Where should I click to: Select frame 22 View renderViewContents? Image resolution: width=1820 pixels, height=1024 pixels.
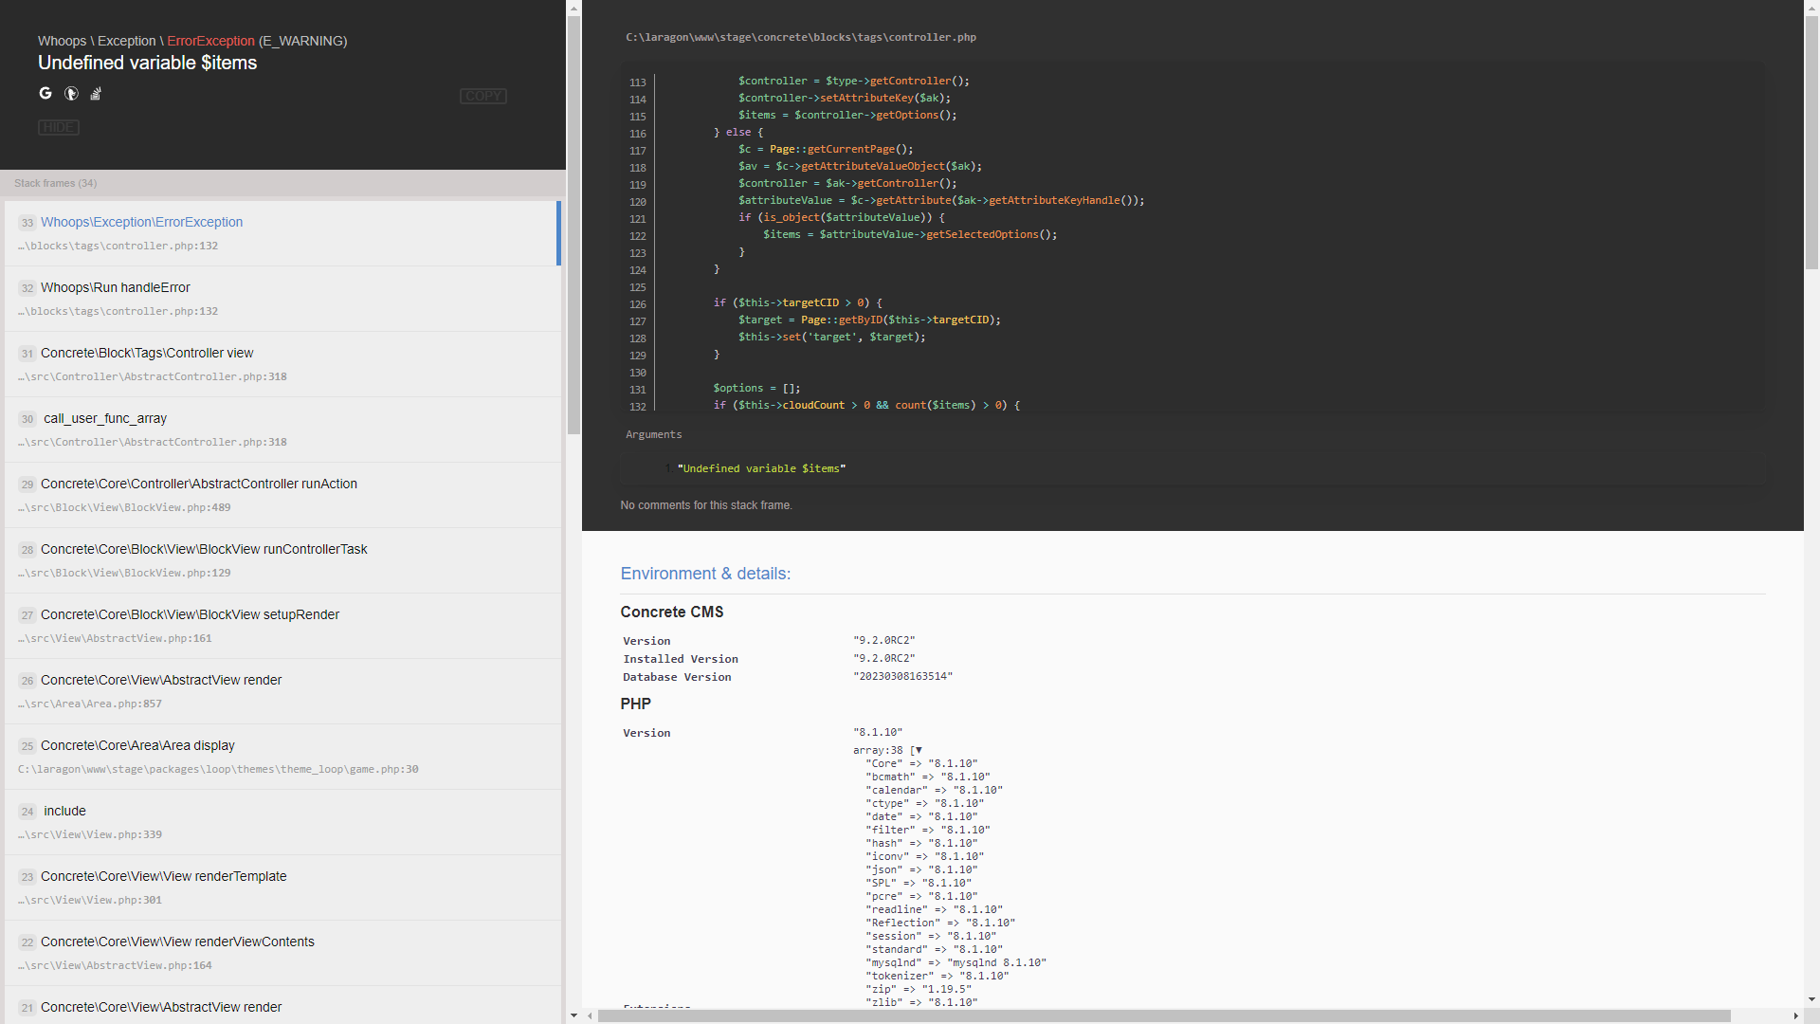click(x=177, y=942)
